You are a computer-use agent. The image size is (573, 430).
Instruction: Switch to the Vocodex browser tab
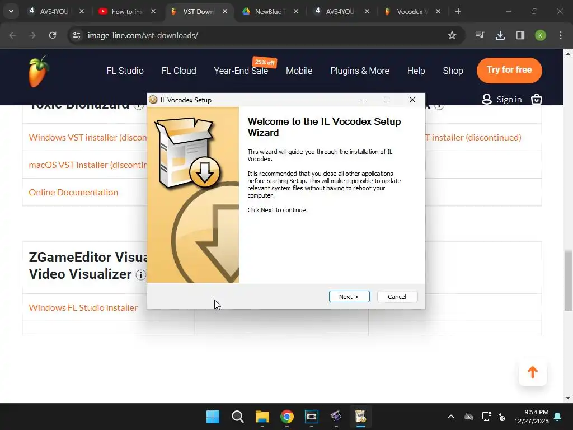(411, 11)
